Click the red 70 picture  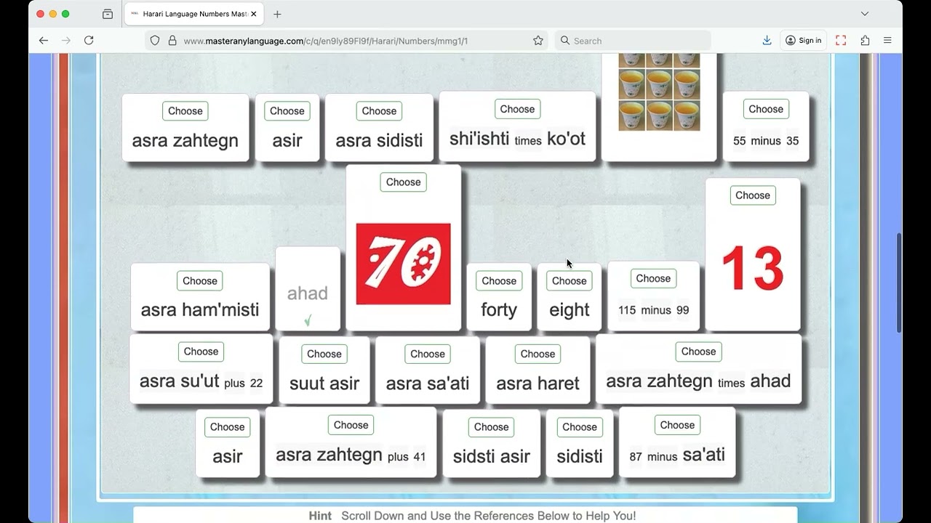coord(403,264)
